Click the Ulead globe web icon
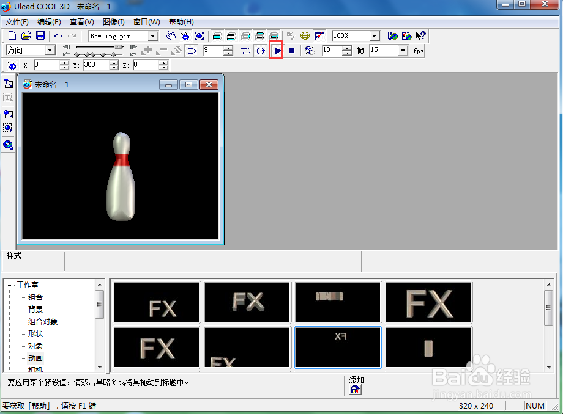The width and height of the screenshot is (563, 414). [x=392, y=36]
